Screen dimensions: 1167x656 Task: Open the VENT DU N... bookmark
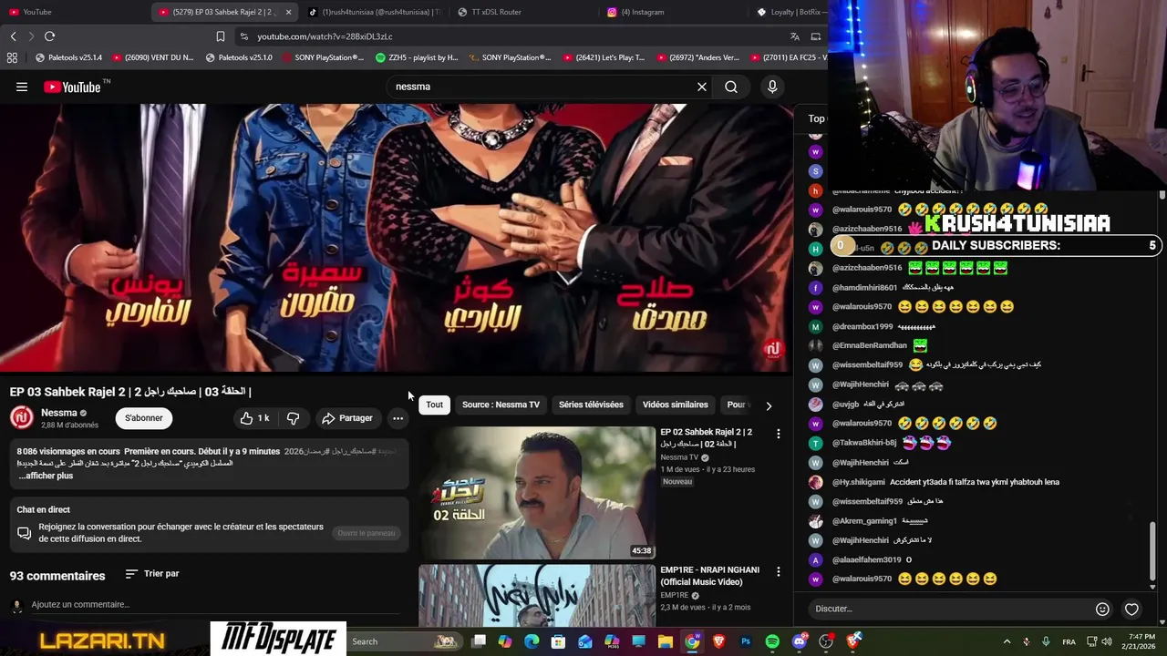point(152,57)
